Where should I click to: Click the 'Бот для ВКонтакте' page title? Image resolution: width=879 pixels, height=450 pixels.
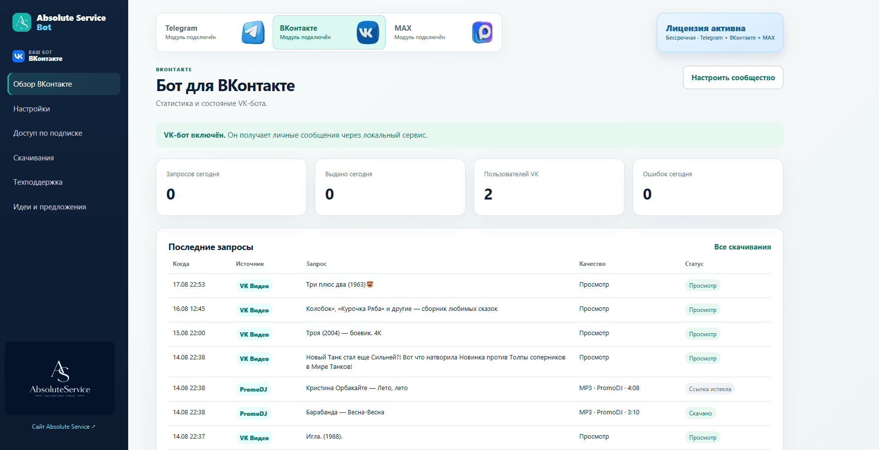(225, 86)
